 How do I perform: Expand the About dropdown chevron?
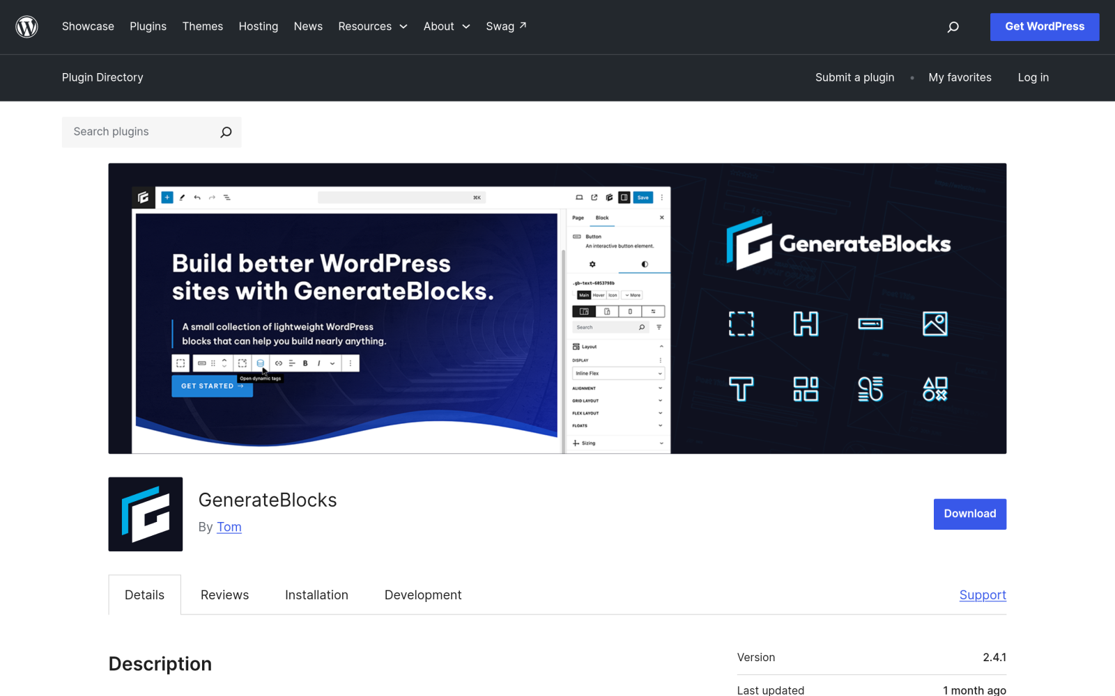[466, 26]
